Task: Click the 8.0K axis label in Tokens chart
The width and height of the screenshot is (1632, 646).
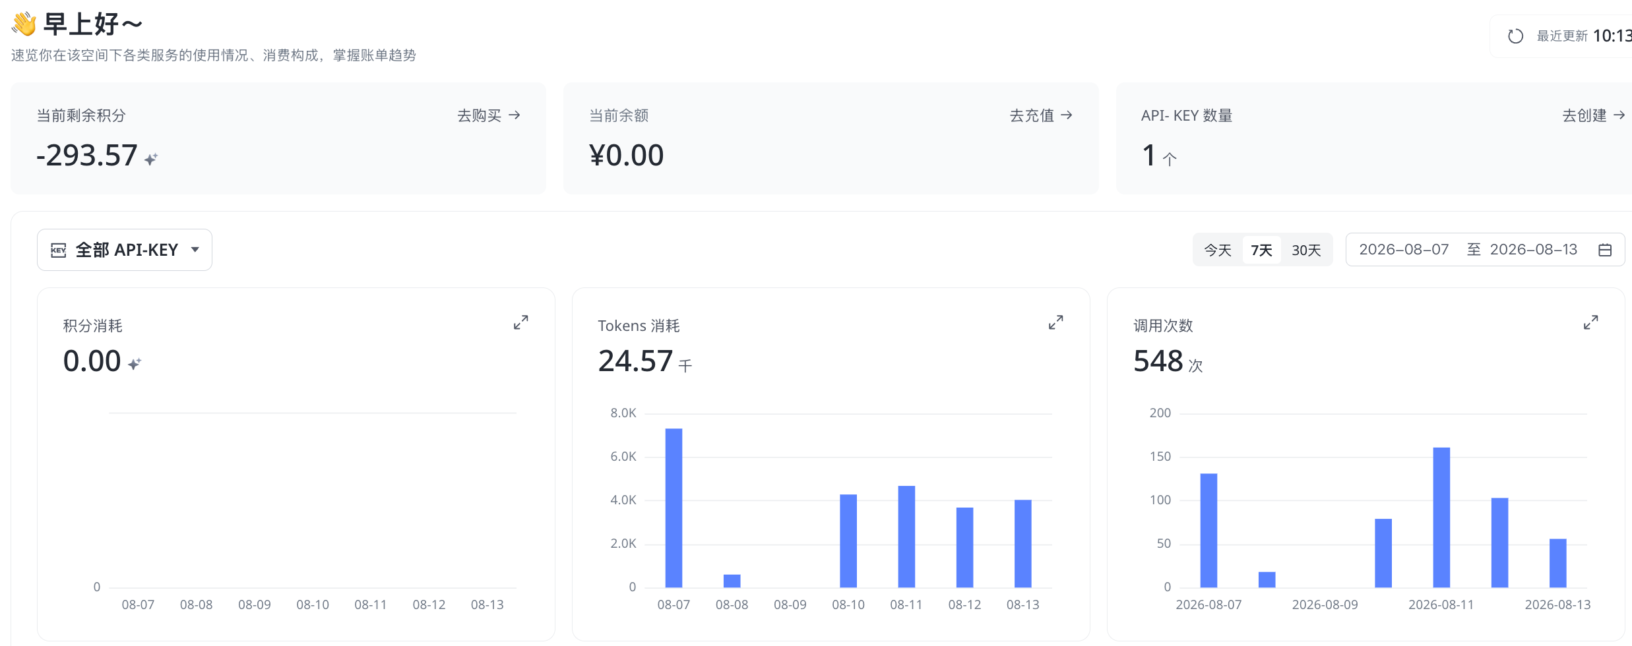Action: [623, 413]
